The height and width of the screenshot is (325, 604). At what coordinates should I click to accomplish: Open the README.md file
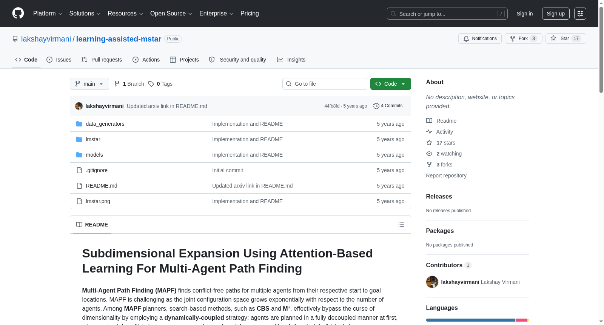point(102,186)
